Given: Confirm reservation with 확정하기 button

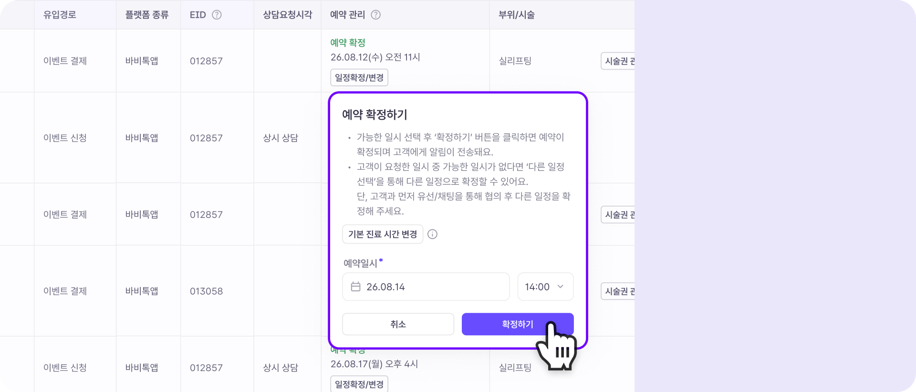Looking at the screenshot, I should [x=518, y=324].
